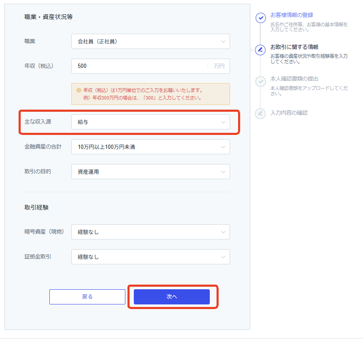Click the grey checkmark icon for 本人確認書類の提出
Screen dimensions: 363x339
261,82
